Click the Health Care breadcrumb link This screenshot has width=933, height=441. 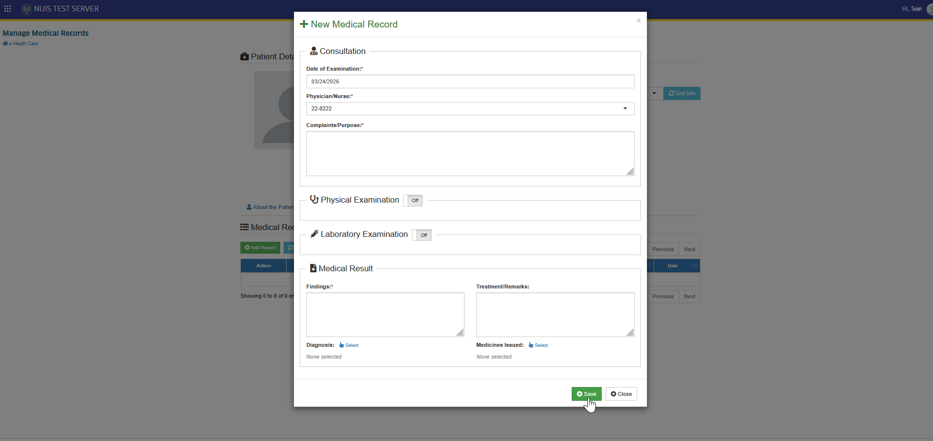pyautogui.click(x=26, y=44)
